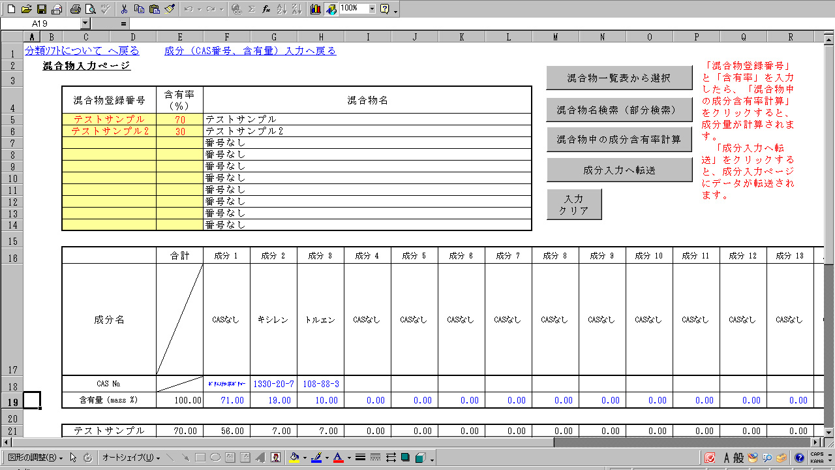Click the formula bar equals sign
The width and height of the screenshot is (835, 470).
click(124, 23)
